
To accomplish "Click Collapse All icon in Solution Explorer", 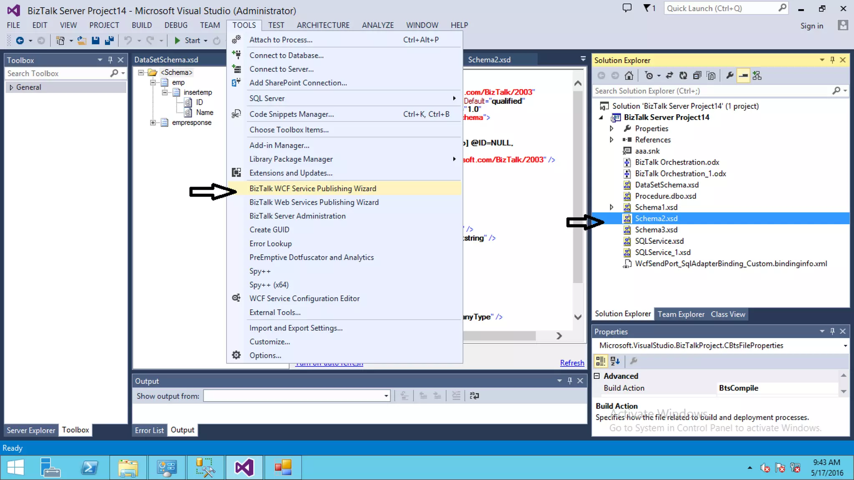I will [697, 75].
